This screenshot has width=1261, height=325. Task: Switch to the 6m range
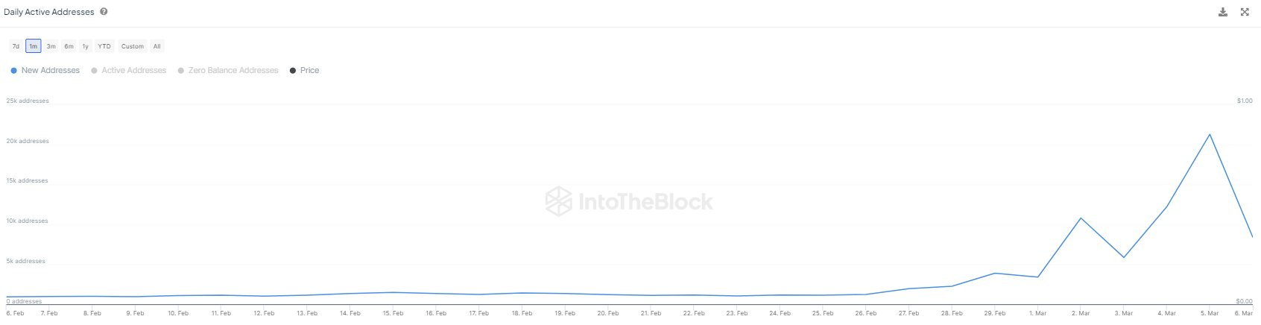click(x=69, y=46)
